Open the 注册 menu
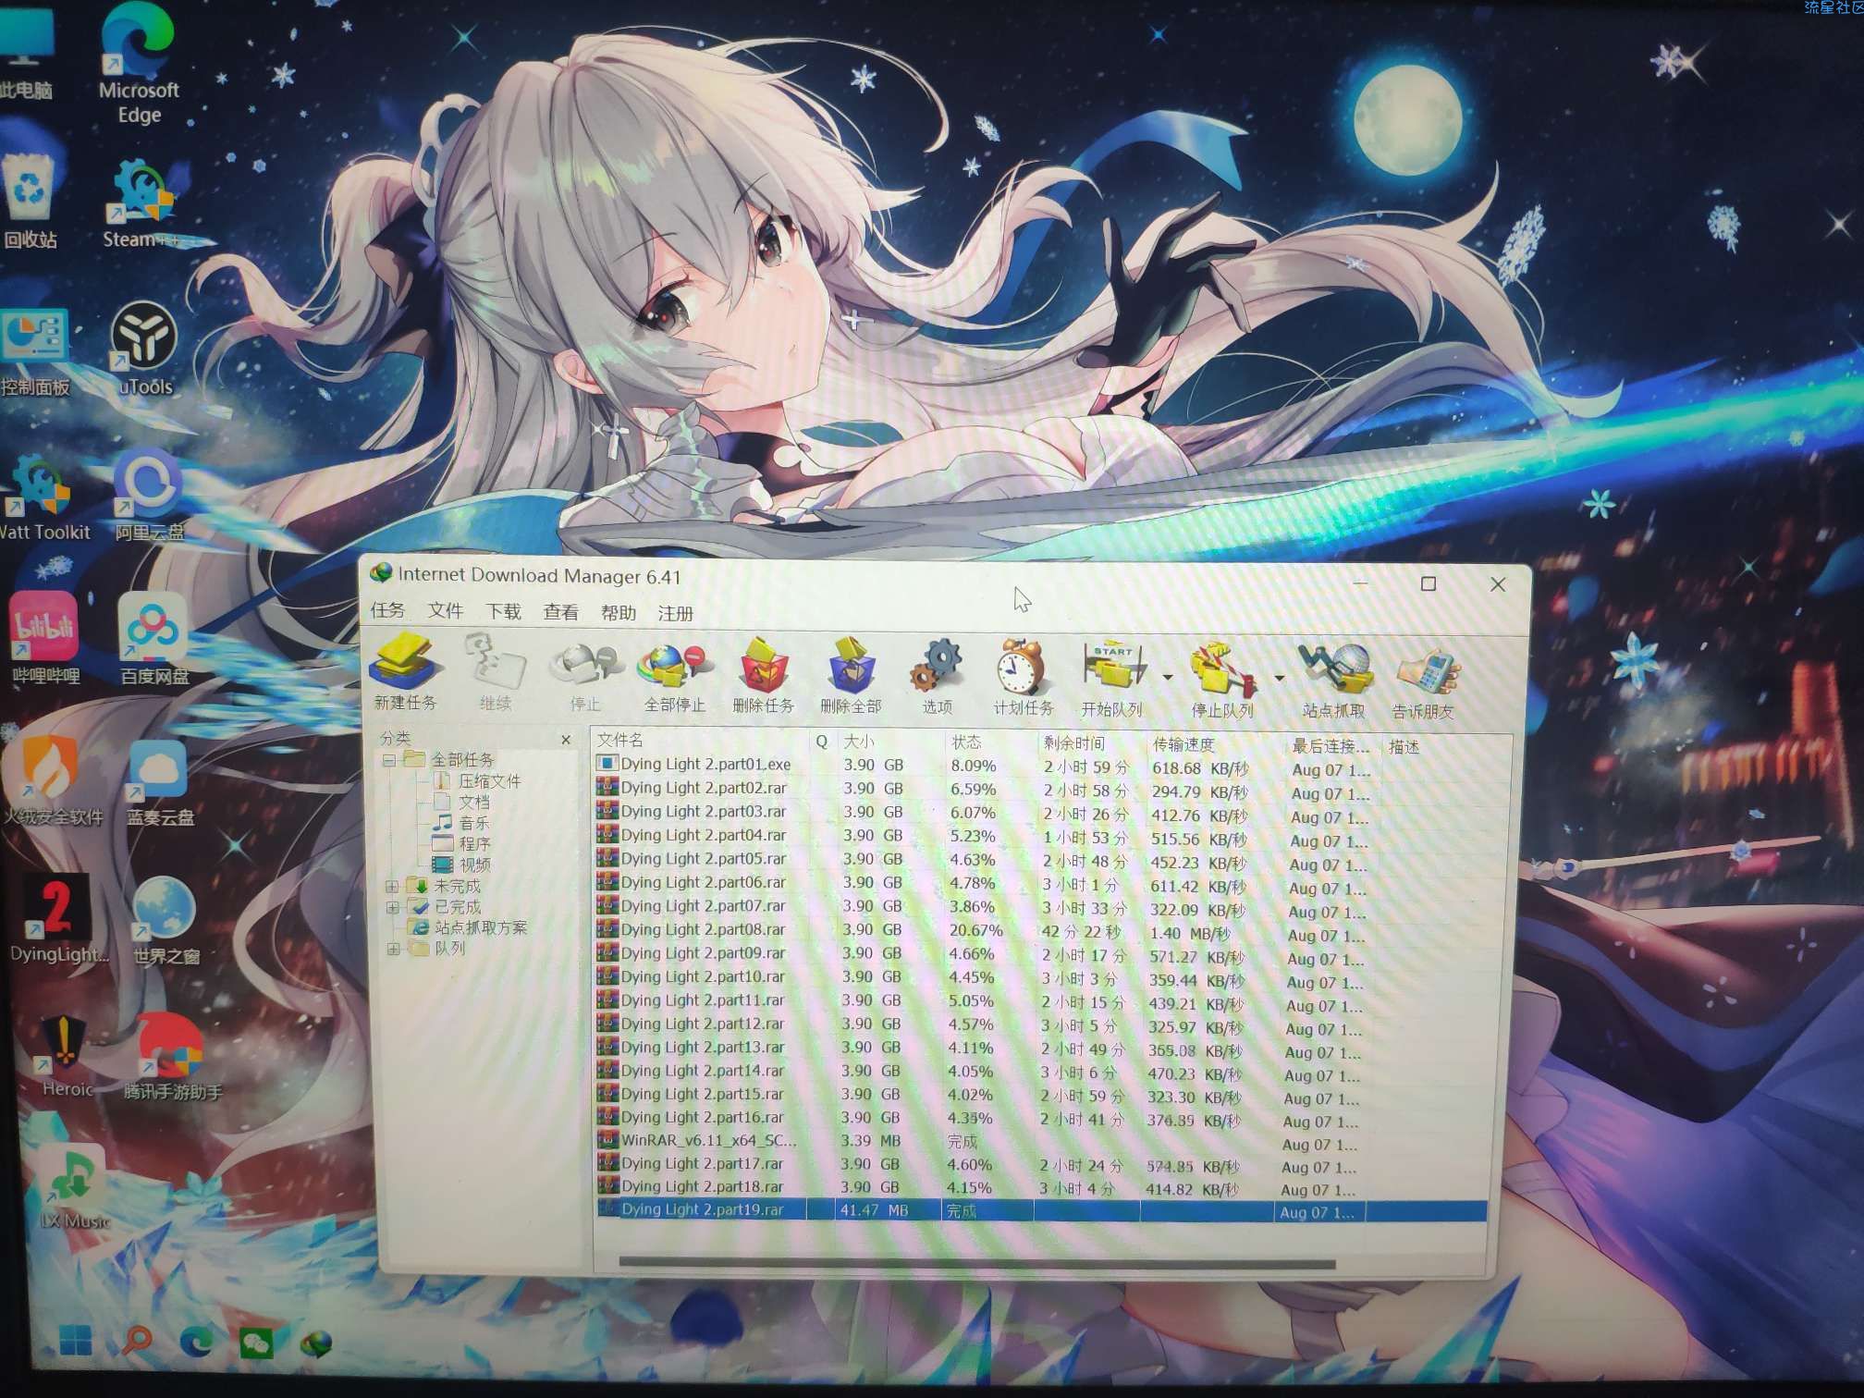The height and width of the screenshot is (1398, 1864). pyautogui.click(x=675, y=614)
